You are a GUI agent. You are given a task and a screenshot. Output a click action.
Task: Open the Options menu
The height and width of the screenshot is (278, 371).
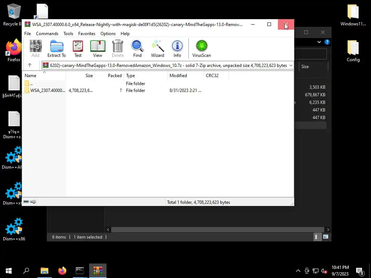108,34
